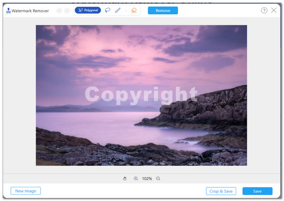Open the help question mark icon

click(x=264, y=10)
